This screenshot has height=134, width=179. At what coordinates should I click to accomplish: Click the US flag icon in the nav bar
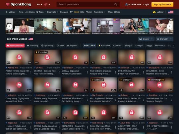(171, 12)
